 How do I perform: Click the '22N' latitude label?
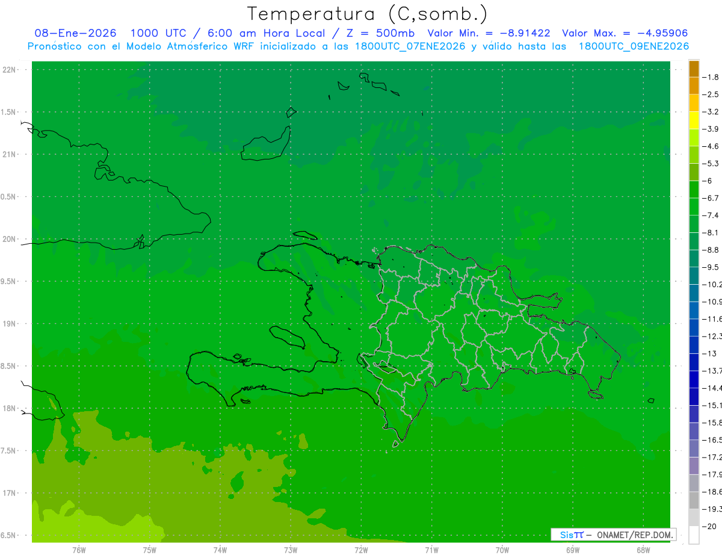click(9, 70)
